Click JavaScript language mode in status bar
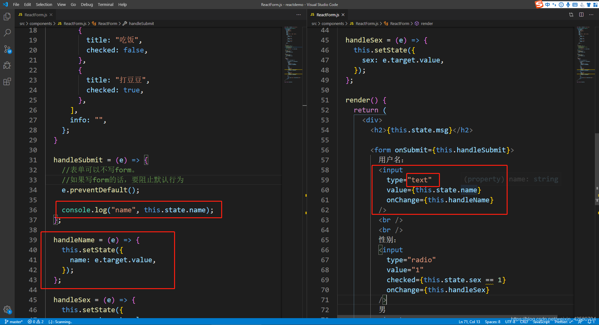The width and height of the screenshot is (599, 325). click(541, 322)
